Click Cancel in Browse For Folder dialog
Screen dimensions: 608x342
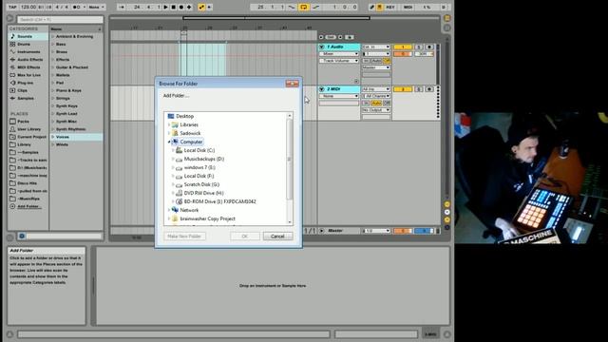point(277,237)
